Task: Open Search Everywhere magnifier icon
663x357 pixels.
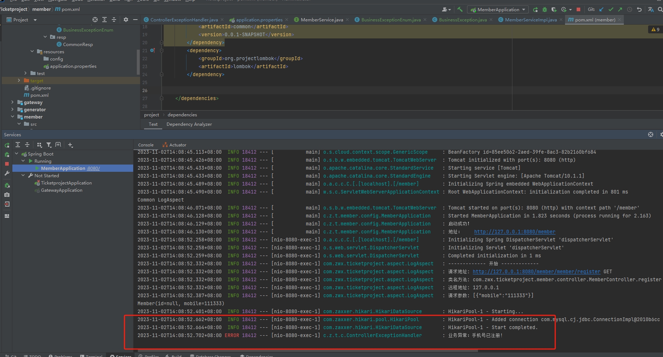Action: pos(660,10)
